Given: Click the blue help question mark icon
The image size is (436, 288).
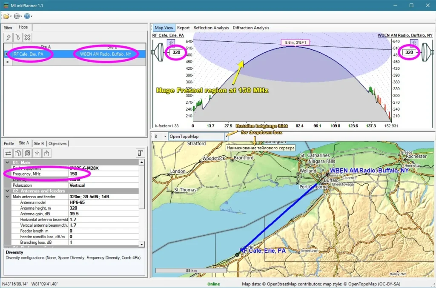Looking at the screenshot, I should coord(27,16).
